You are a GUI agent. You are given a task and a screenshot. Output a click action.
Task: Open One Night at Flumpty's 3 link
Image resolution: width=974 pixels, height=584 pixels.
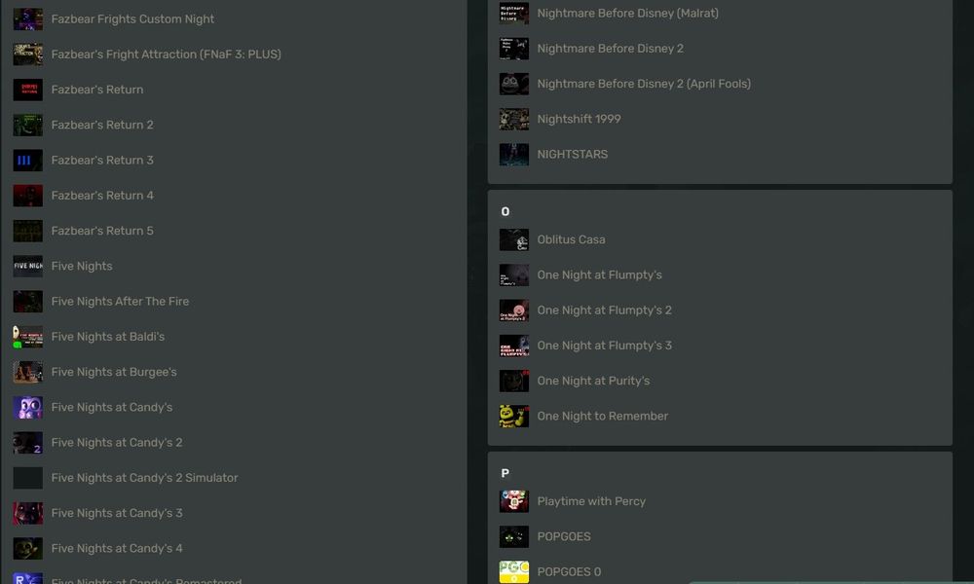[605, 346]
